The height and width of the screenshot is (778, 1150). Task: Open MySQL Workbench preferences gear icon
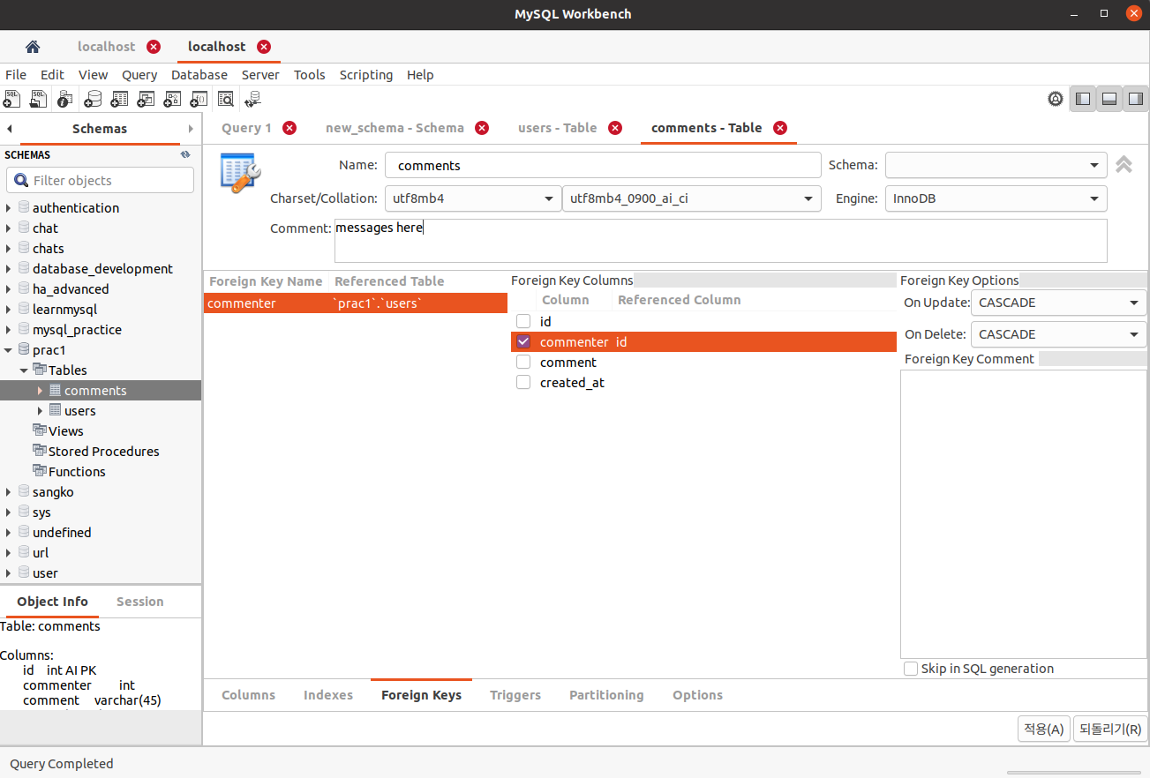1056,99
